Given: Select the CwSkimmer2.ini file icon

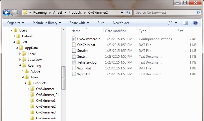Looking at the screenshot, I should (74, 39).
